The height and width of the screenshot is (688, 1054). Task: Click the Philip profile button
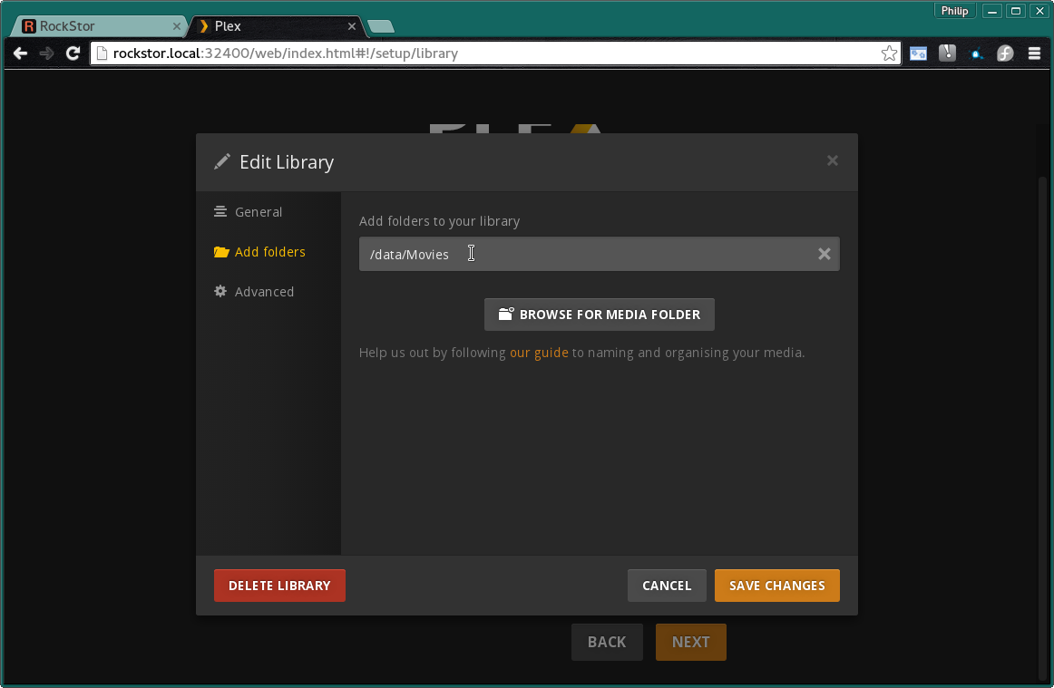tap(954, 11)
